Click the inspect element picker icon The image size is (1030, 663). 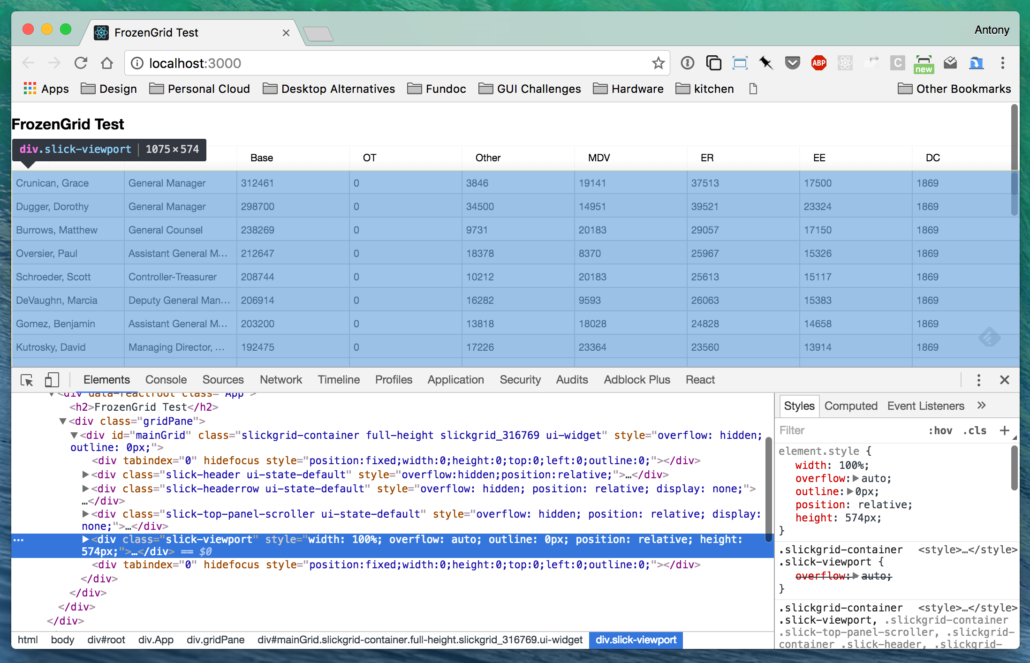click(x=27, y=380)
